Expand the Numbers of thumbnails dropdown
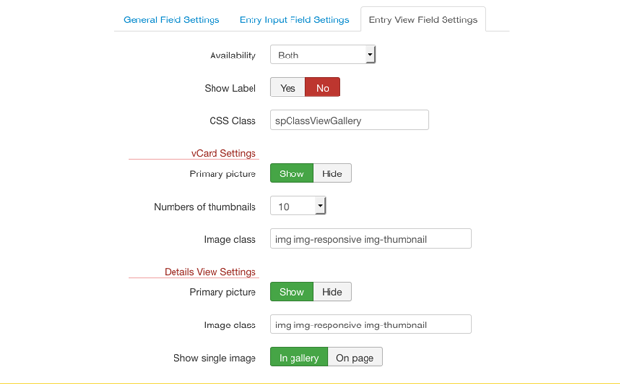620x384 pixels. click(x=297, y=206)
